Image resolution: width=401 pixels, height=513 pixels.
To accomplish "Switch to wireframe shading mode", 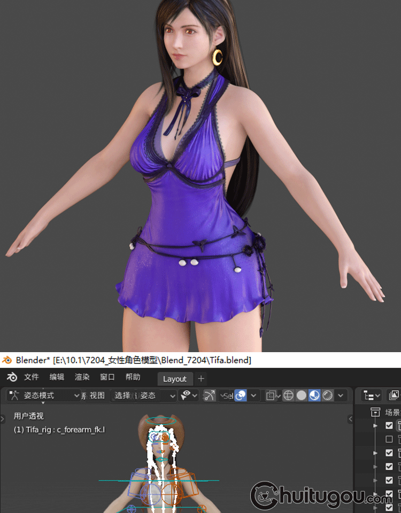I will (x=289, y=395).
